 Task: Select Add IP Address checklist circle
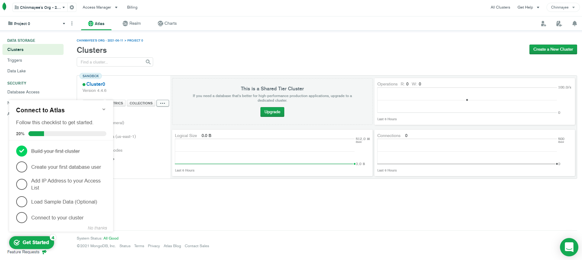[x=22, y=184]
